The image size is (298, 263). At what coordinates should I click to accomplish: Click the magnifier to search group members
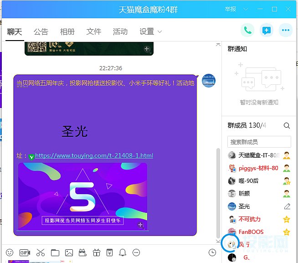click(287, 125)
